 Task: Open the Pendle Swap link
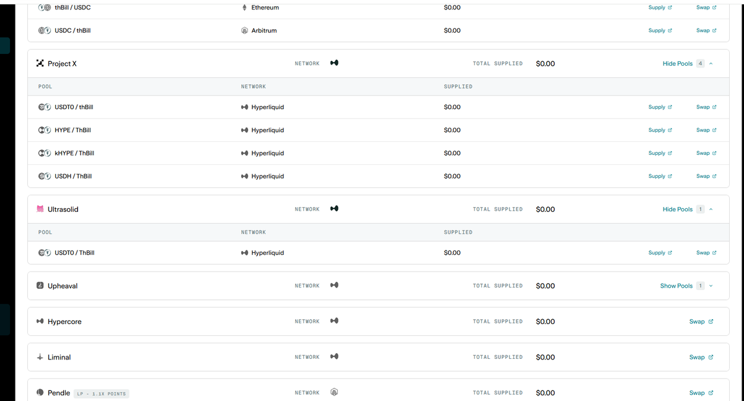[701, 393]
